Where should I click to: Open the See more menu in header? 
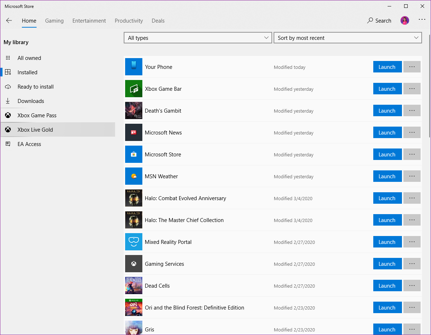point(422,20)
